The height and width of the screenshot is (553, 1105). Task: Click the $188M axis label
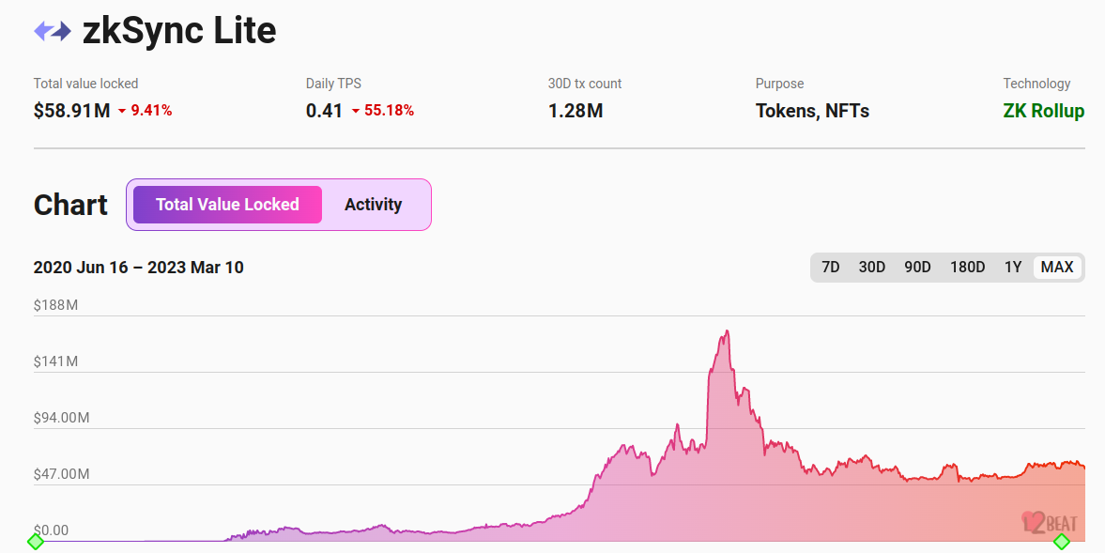(x=55, y=305)
